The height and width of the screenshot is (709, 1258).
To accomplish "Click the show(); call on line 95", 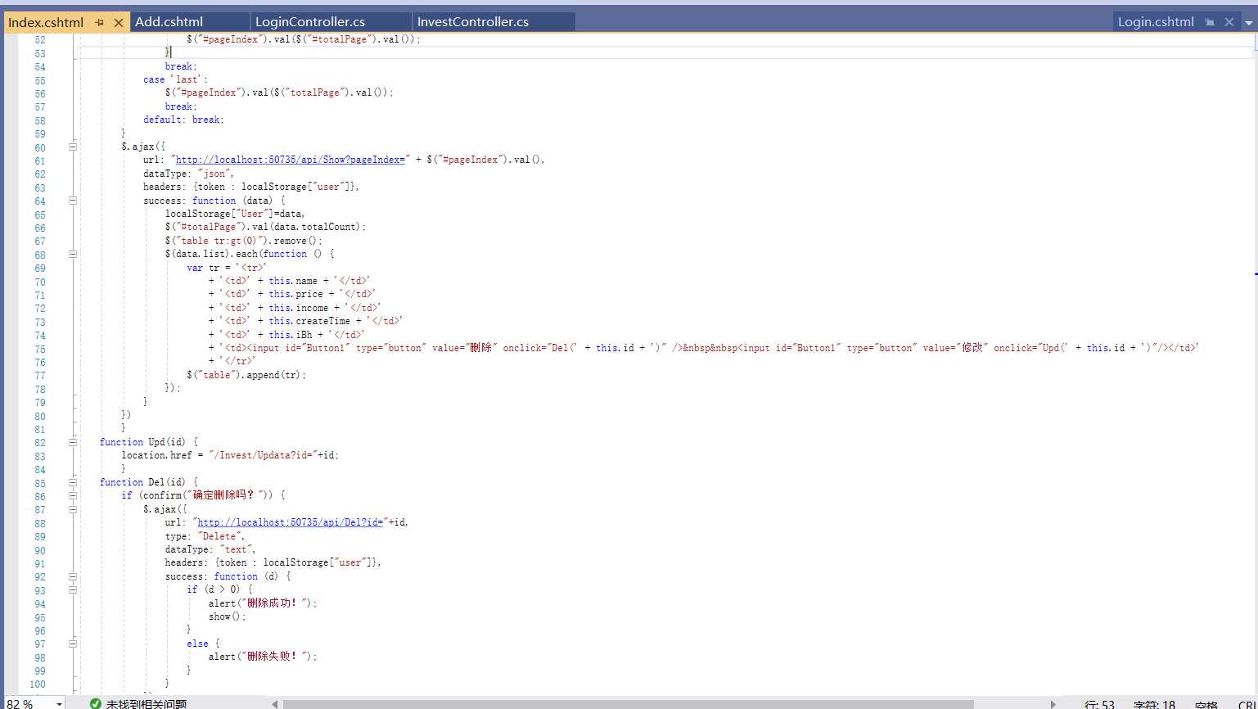I will [228, 616].
